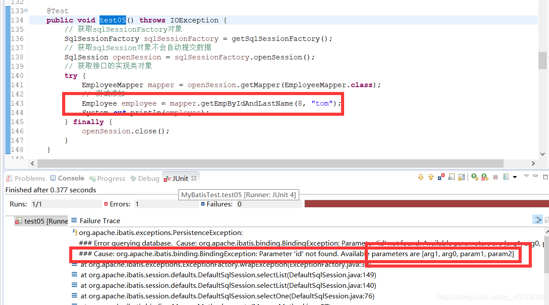Select the BindingException cause line
This screenshot has height=305, width=549.
point(297,254)
